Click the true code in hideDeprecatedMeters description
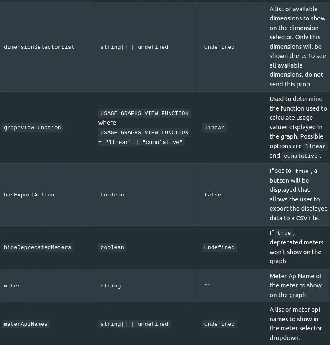Image resolution: width=330 pixels, height=345 pixels. coord(284,233)
